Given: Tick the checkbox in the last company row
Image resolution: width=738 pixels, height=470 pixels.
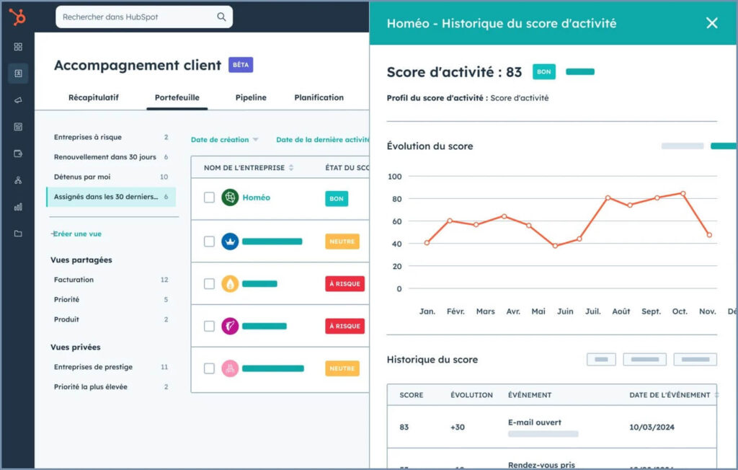Looking at the screenshot, I should 209,368.
